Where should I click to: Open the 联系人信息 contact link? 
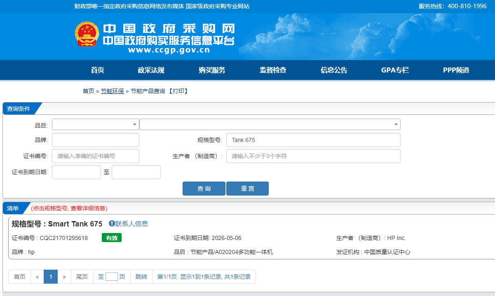coord(131,224)
